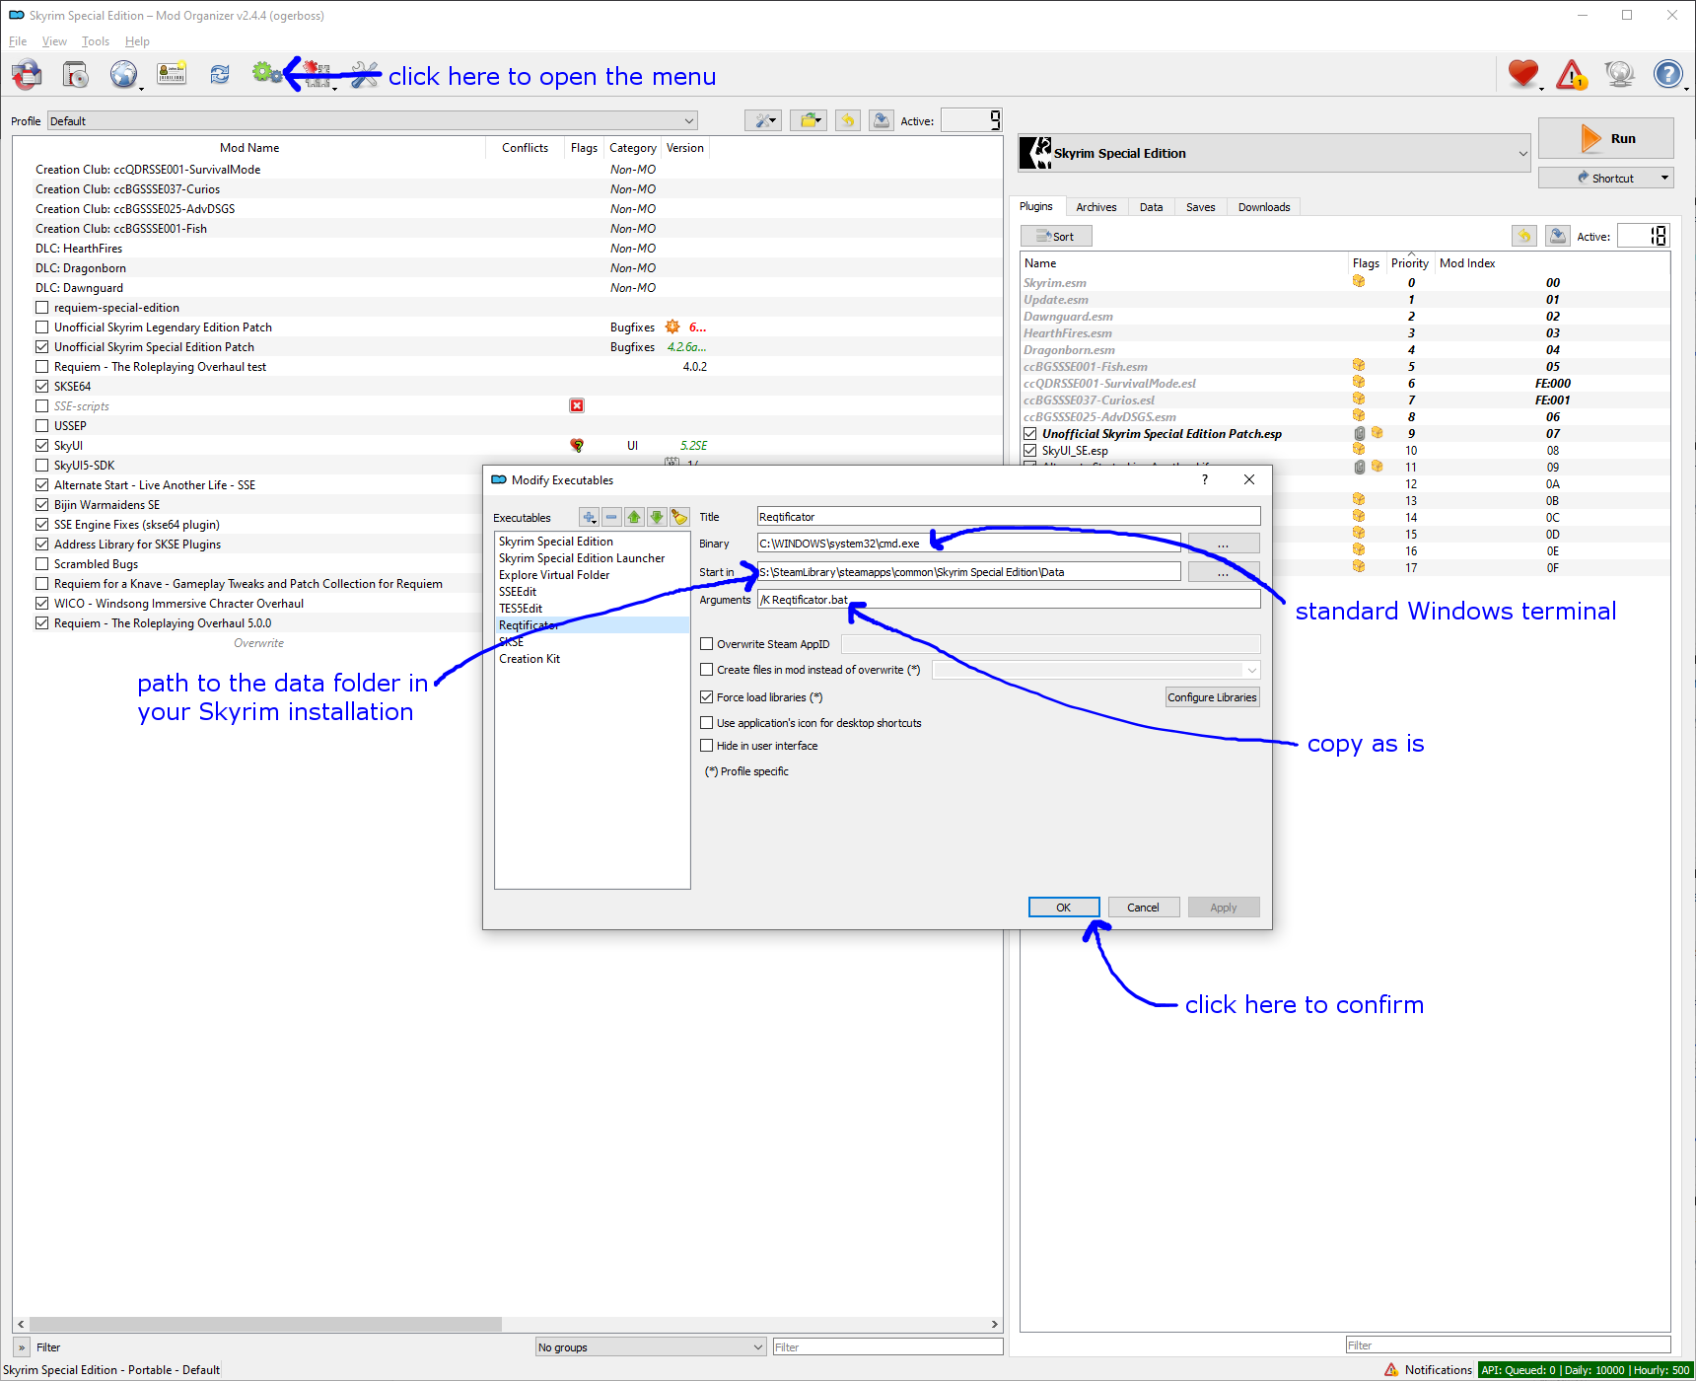
Task: Open the Profile Default dropdown
Action: (x=373, y=120)
